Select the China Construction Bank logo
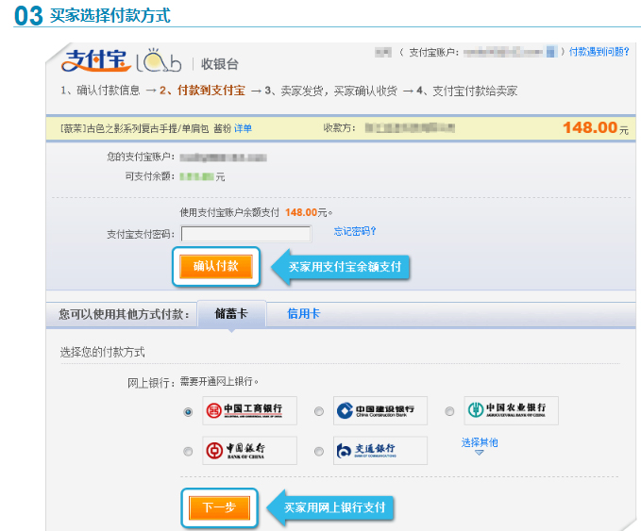This screenshot has height=531, width=641. point(380,410)
